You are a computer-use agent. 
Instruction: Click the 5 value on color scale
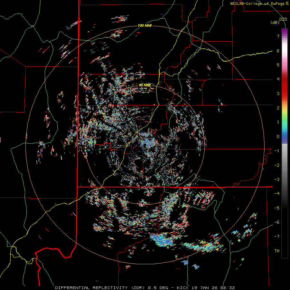point(278,65)
